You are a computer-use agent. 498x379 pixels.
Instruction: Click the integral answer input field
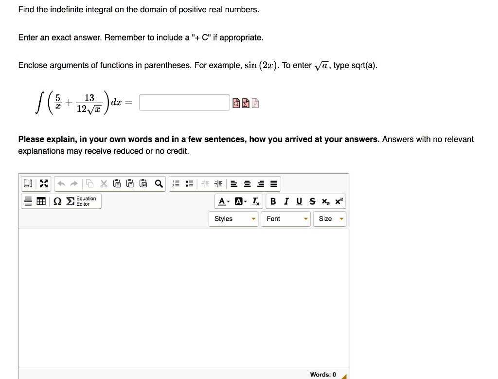pos(184,103)
